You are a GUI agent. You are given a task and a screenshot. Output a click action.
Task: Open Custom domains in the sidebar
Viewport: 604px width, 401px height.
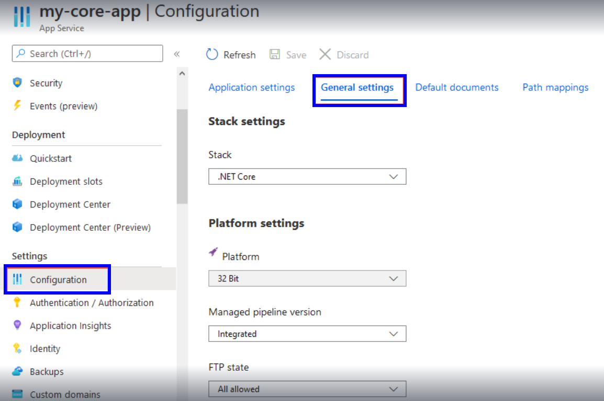(x=65, y=394)
